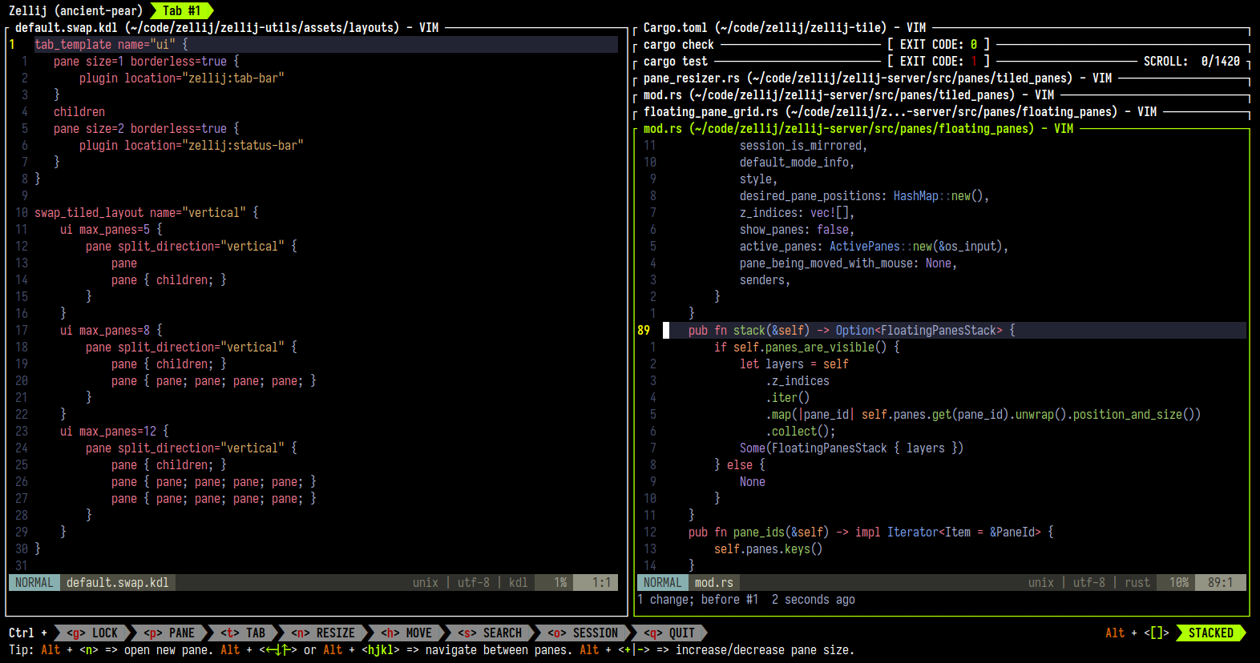Click the Zellij (ancient-pear) session name
This screenshot has height=663, width=1260.
75,10
